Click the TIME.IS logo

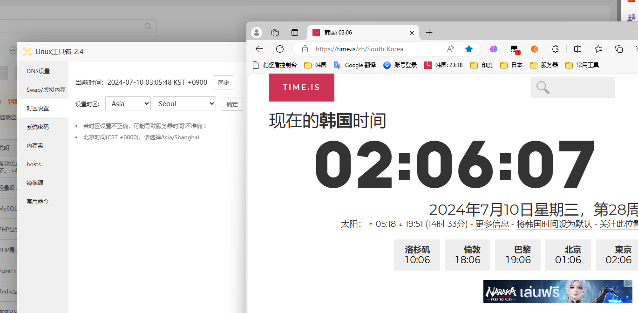pyautogui.click(x=301, y=87)
